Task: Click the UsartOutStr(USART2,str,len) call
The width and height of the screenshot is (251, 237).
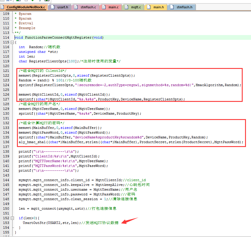Action: 52,223
